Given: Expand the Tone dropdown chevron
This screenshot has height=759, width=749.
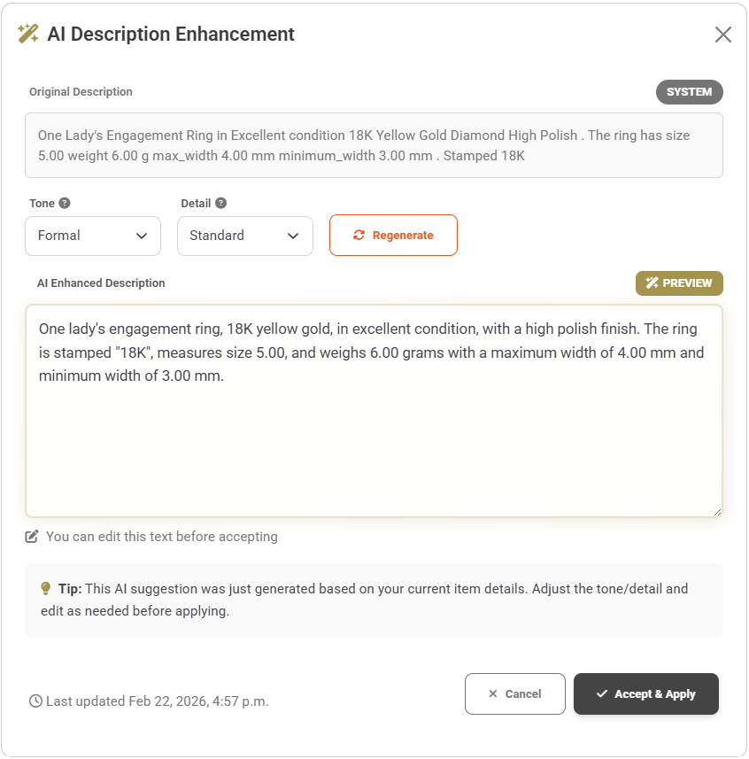Looking at the screenshot, I should 142,236.
